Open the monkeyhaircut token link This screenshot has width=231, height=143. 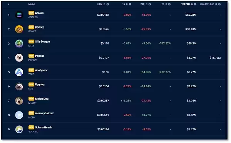pyautogui.click(x=44, y=113)
